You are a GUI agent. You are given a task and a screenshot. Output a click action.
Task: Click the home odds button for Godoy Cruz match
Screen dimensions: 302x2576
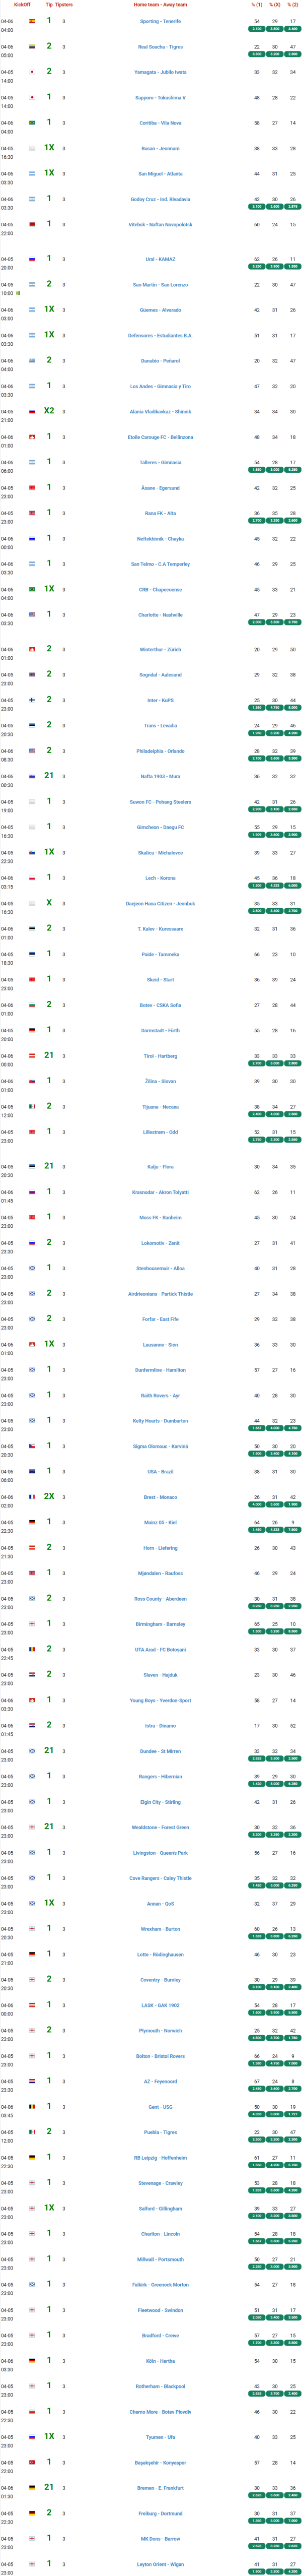point(257,206)
